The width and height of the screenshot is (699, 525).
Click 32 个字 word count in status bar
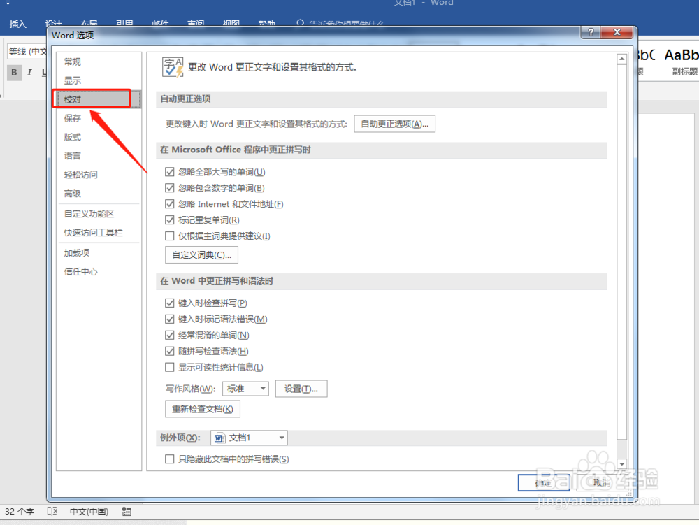click(x=20, y=511)
